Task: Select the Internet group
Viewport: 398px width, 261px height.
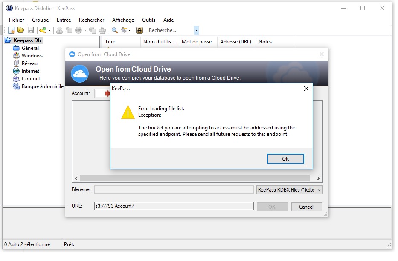Action: (x=30, y=71)
